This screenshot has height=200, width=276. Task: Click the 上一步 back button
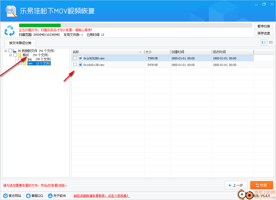click(236, 185)
